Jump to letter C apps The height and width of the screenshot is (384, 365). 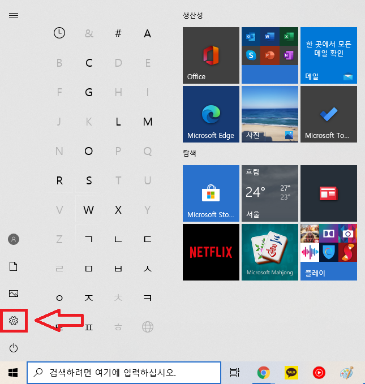click(x=89, y=63)
